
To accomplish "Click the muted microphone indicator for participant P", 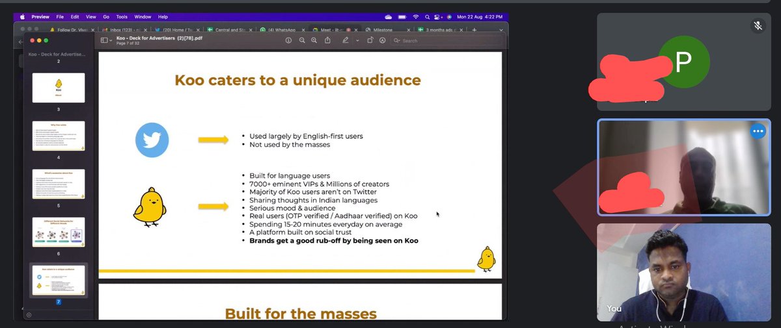I will [757, 26].
